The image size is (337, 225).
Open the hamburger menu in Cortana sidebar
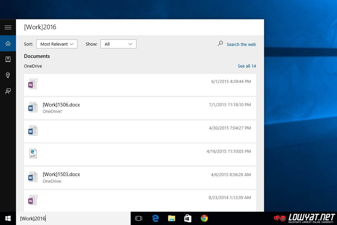(x=8, y=27)
